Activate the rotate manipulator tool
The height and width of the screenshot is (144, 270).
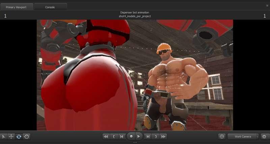click(19, 137)
